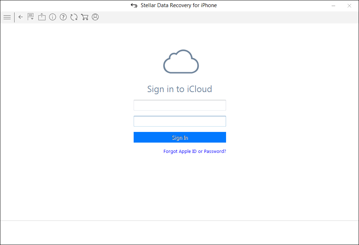Open the save scan dropdown icon

tap(31, 17)
